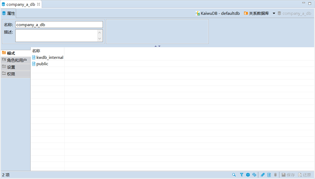Refresh the schema list
The width and height of the screenshot is (315, 179).
(254, 175)
